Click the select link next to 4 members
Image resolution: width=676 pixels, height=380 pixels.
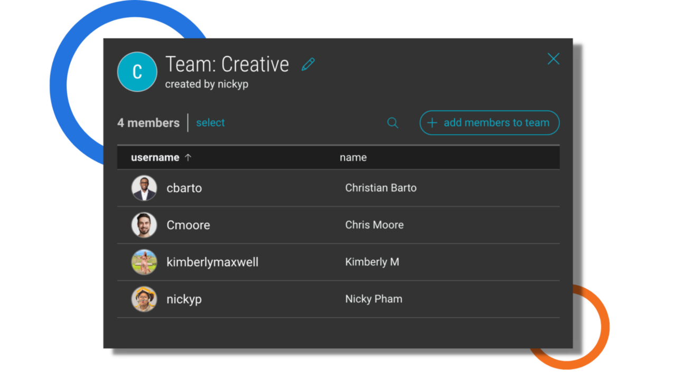[210, 122]
